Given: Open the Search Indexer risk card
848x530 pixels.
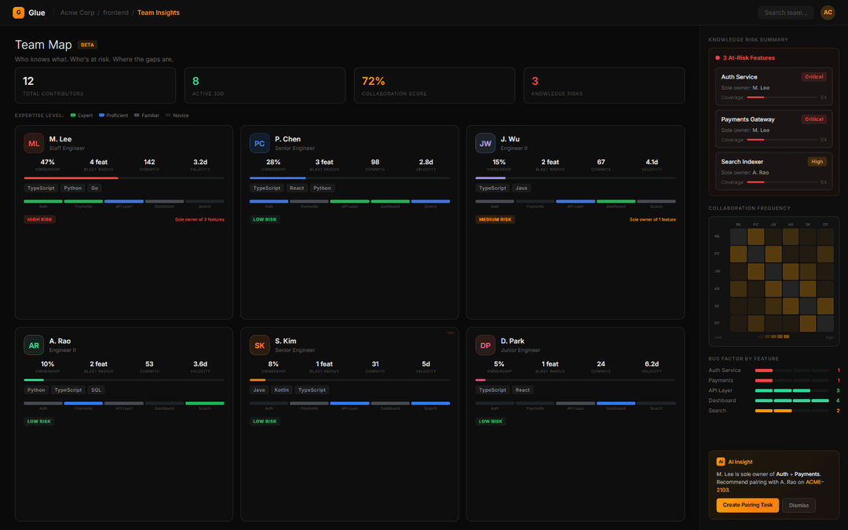Looking at the screenshot, I should click(773, 171).
